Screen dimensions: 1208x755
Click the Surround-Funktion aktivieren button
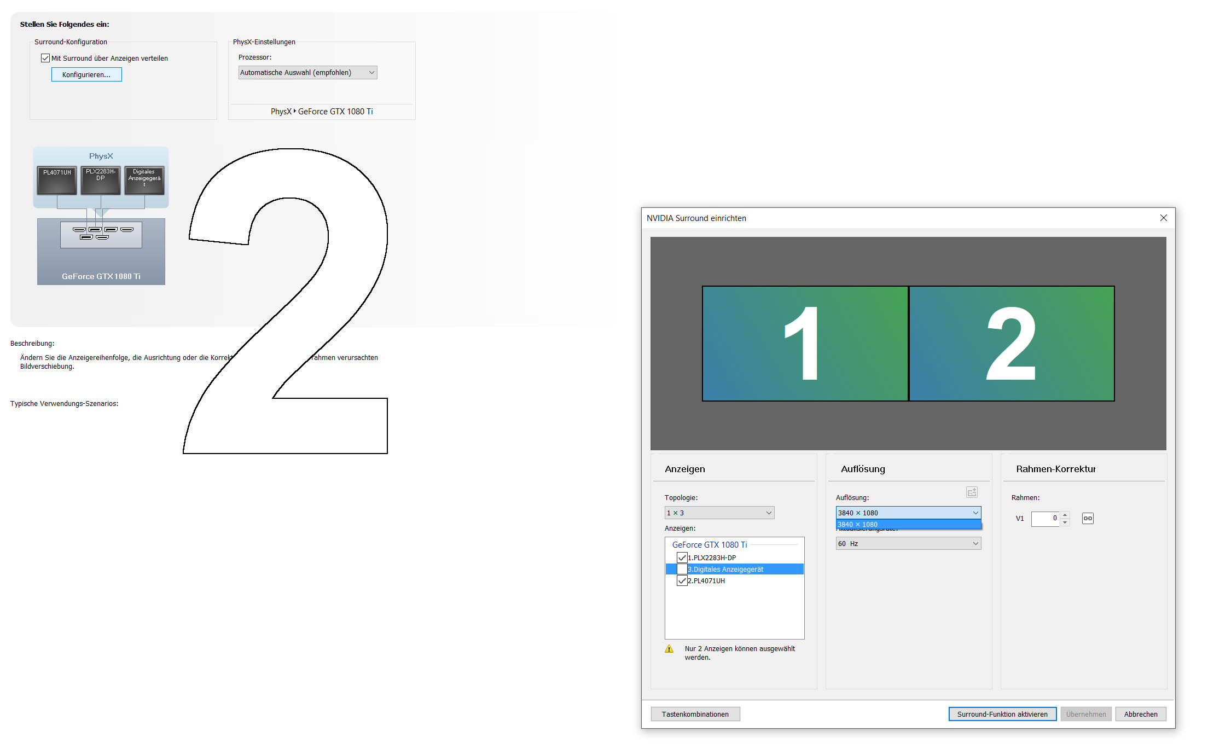click(x=1002, y=714)
